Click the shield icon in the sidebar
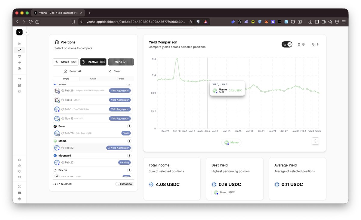The image size is (361, 220). (x=19, y=171)
